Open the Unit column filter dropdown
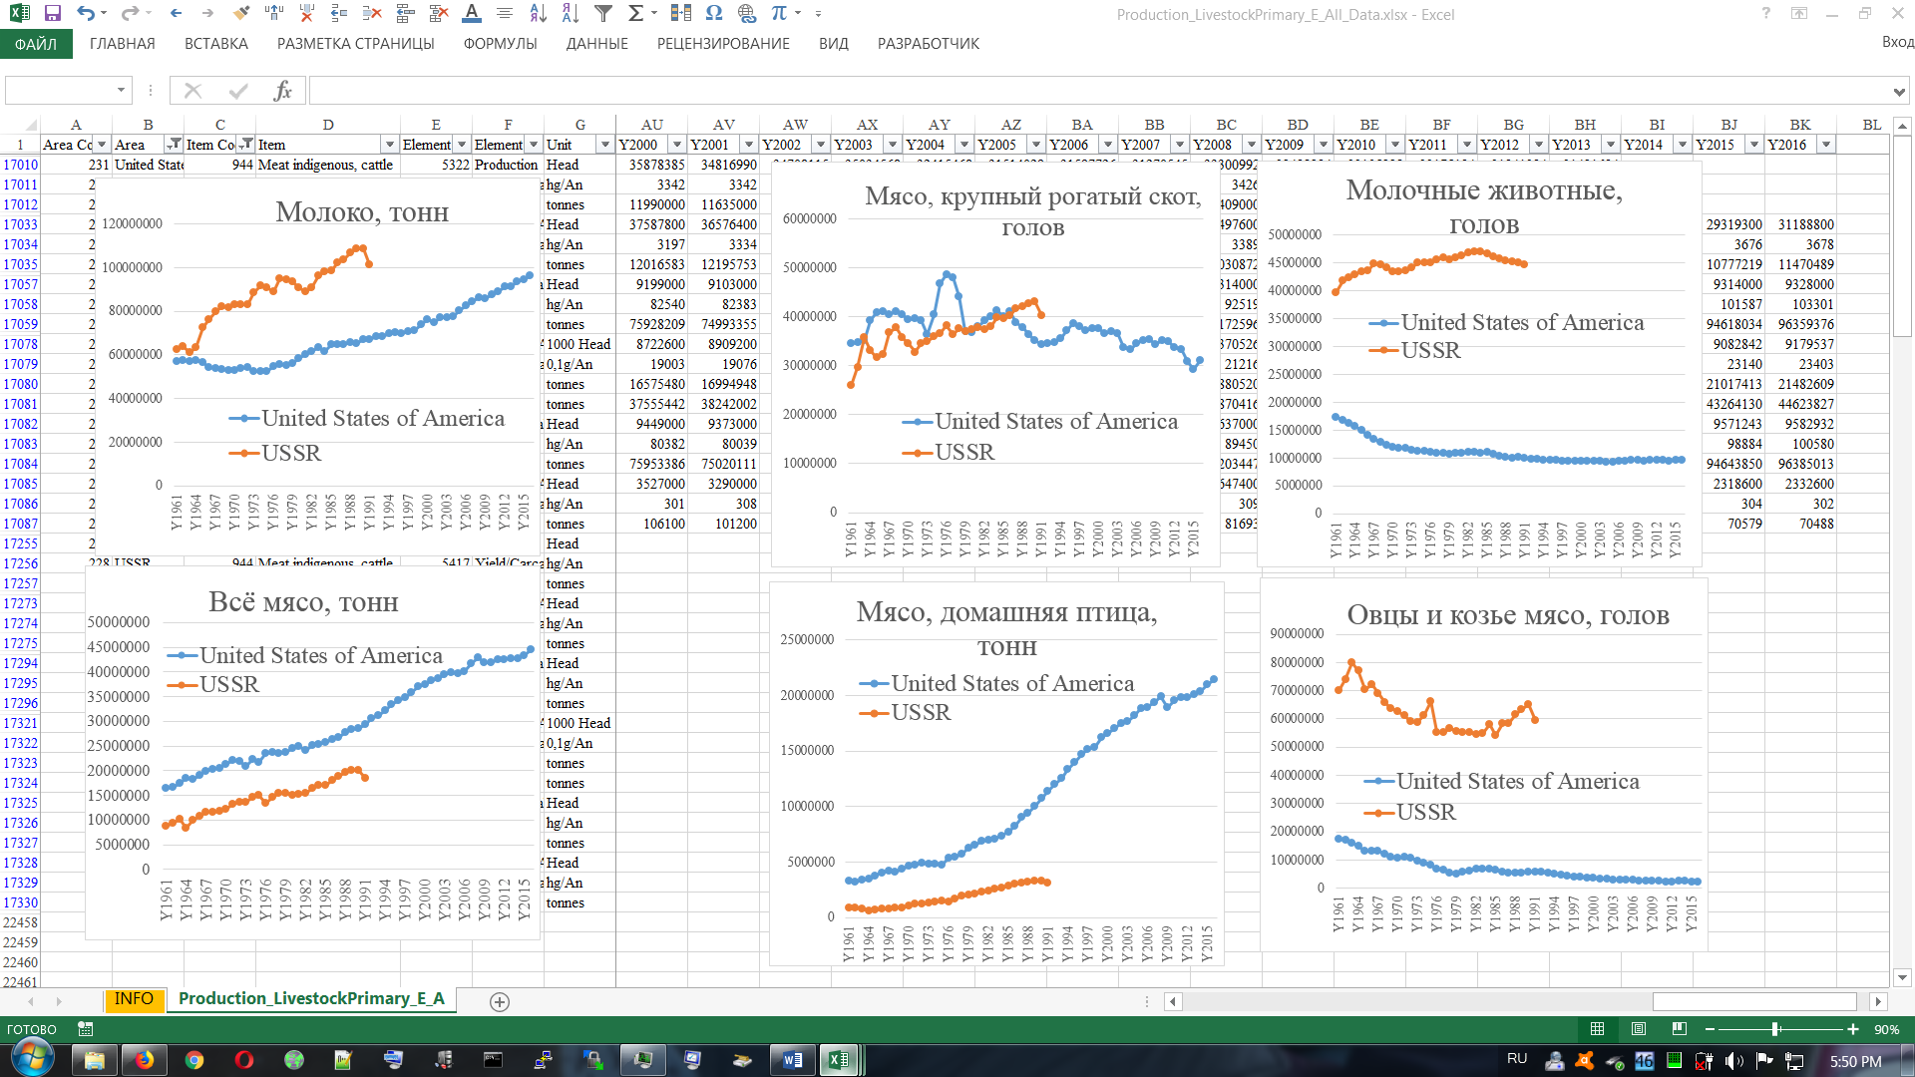 (604, 145)
